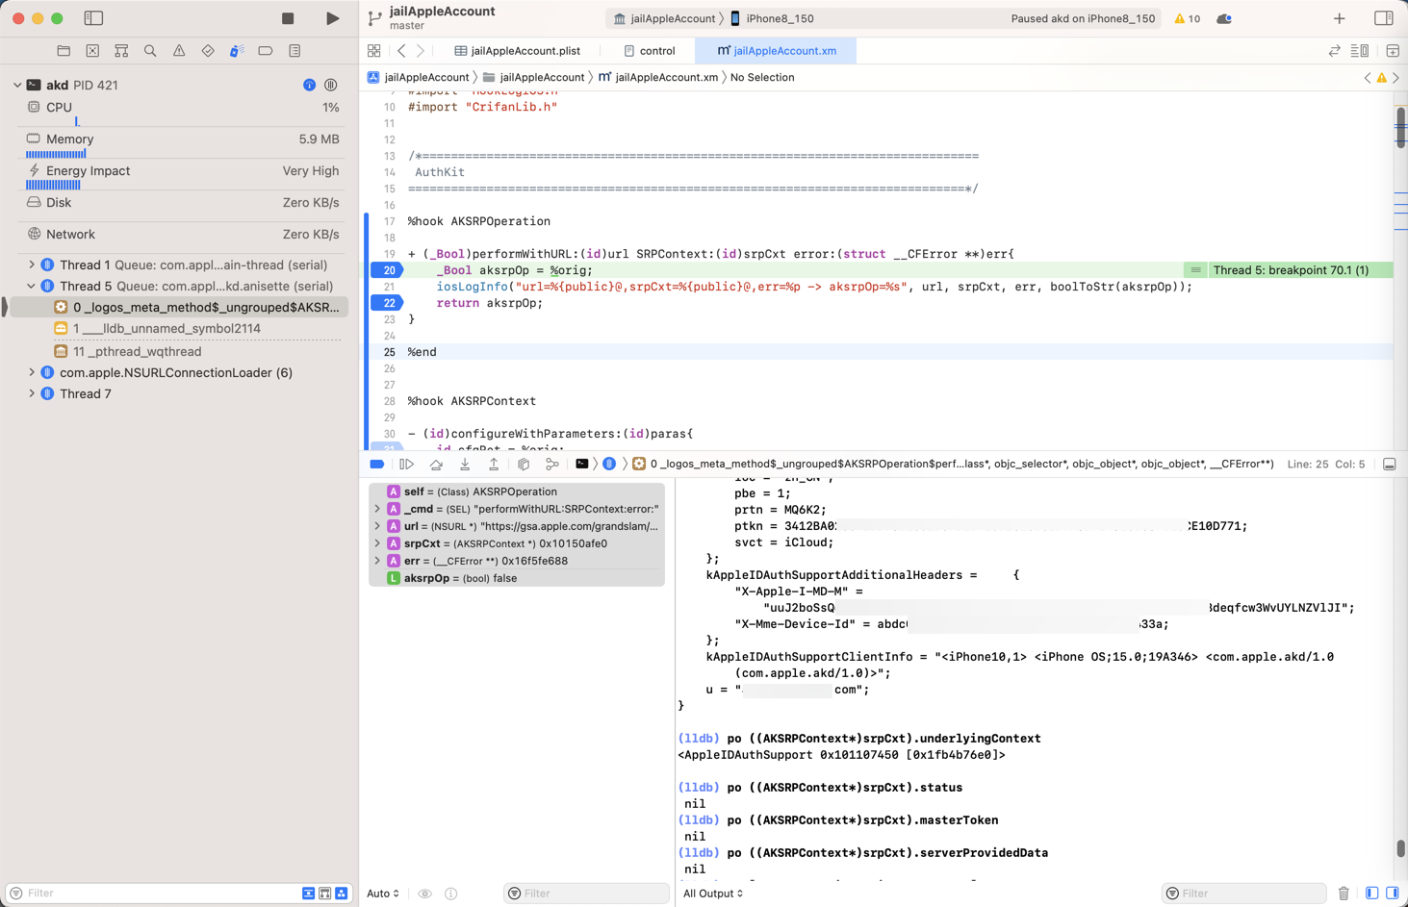
Task: Expand Thread 1 in debug navigator
Action: [x=32, y=265]
